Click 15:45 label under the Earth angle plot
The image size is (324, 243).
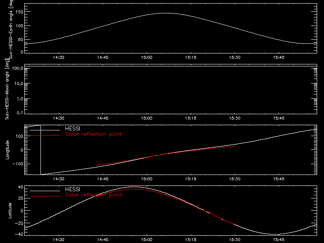pyautogui.click(x=279, y=58)
